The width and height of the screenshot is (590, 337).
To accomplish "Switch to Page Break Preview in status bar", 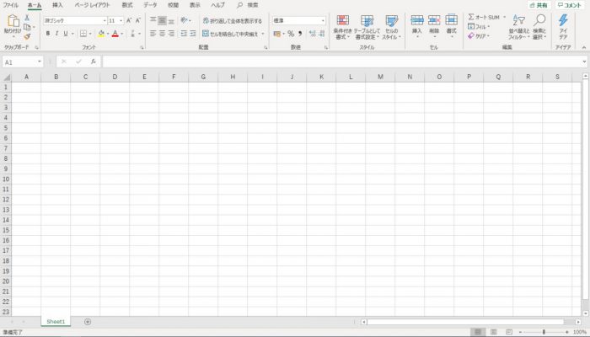I will tap(509, 332).
